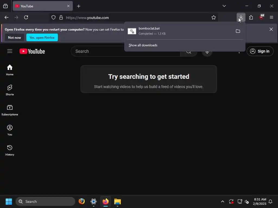The image size is (278, 208).
Task: Open Shorts in YouTube sidebar
Action: pyautogui.click(x=10, y=90)
